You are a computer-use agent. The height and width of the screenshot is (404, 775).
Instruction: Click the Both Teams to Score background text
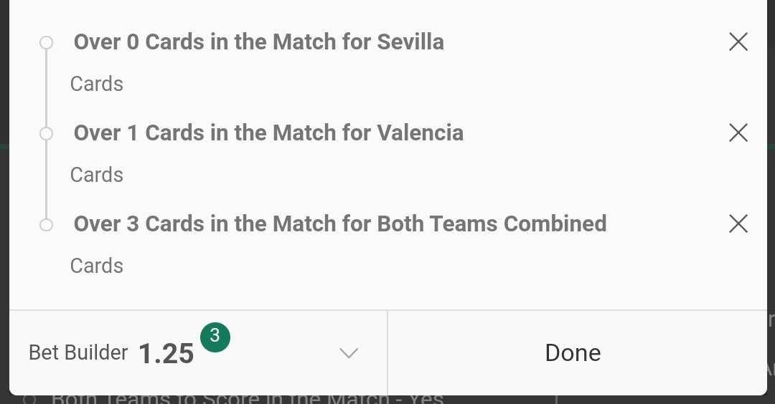(247, 398)
